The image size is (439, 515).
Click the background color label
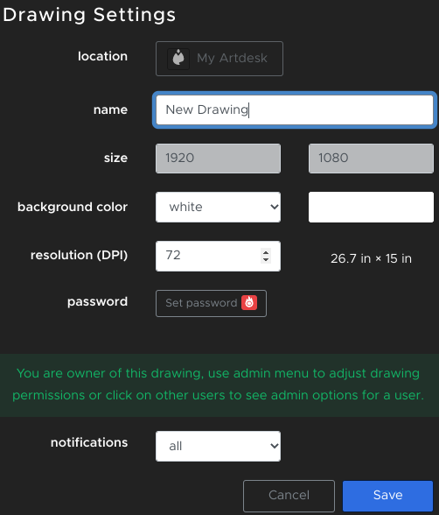[x=73, y=208]
